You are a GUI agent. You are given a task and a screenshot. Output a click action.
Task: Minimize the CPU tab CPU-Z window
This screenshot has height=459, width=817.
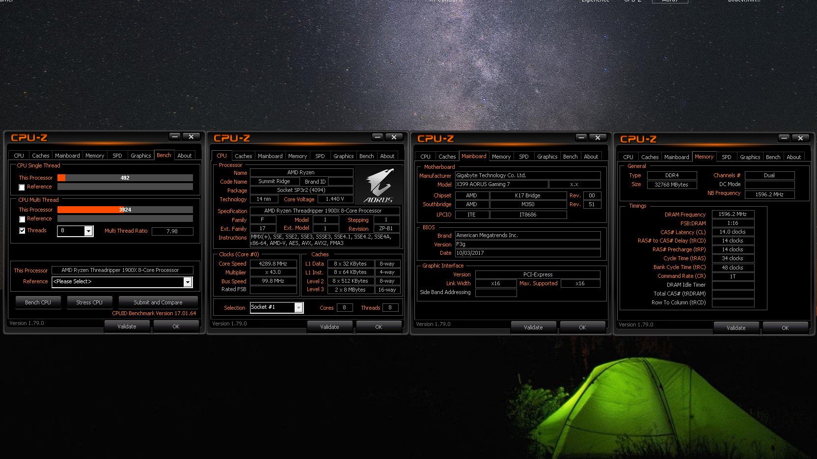click(378, 137)
